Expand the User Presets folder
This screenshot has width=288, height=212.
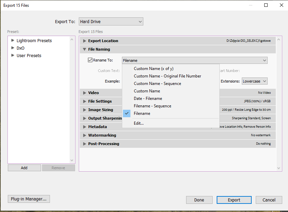tap(13, 55)
